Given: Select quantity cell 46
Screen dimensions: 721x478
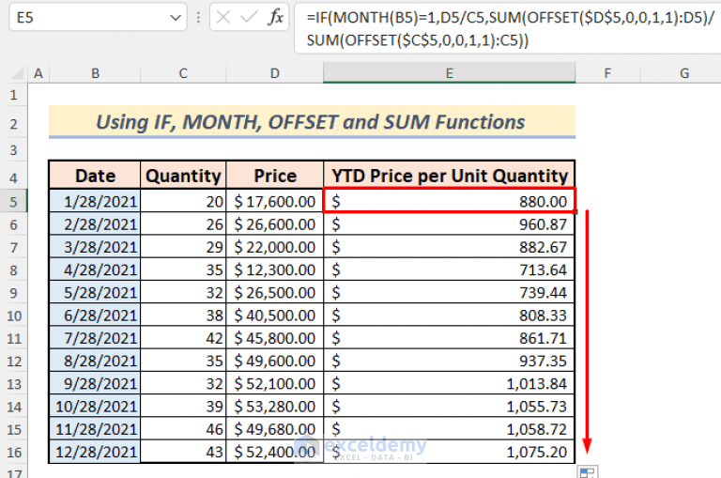Looking at the screenshot, I should 183,429.
